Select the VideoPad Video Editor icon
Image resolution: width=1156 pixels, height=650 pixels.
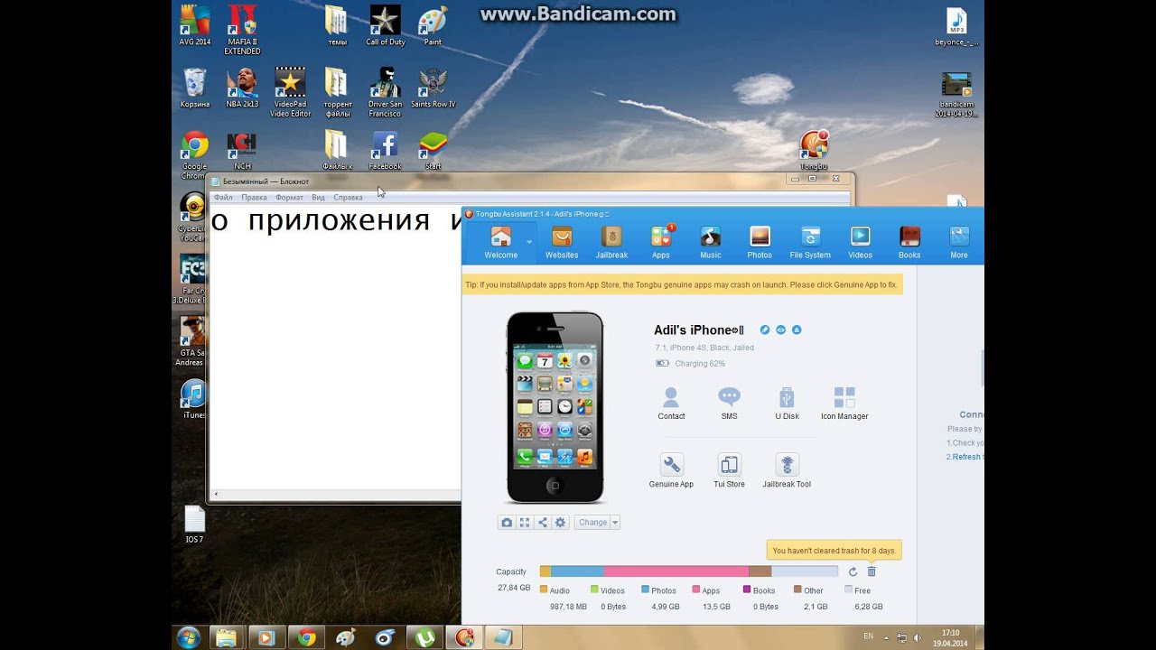(x=290, y=92)
